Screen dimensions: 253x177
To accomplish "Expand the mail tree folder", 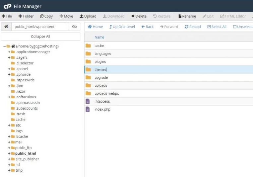I will [x=9, y=142].
